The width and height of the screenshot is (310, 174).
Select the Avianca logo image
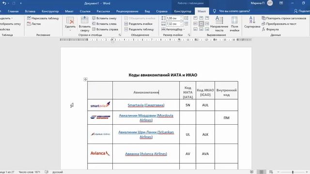pos(100,153)
